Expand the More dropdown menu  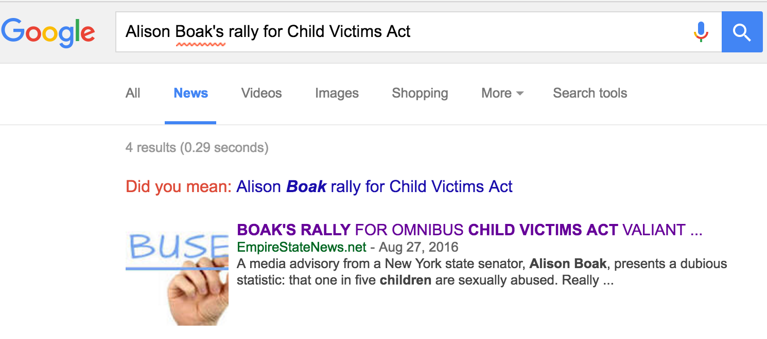point(502,93)
